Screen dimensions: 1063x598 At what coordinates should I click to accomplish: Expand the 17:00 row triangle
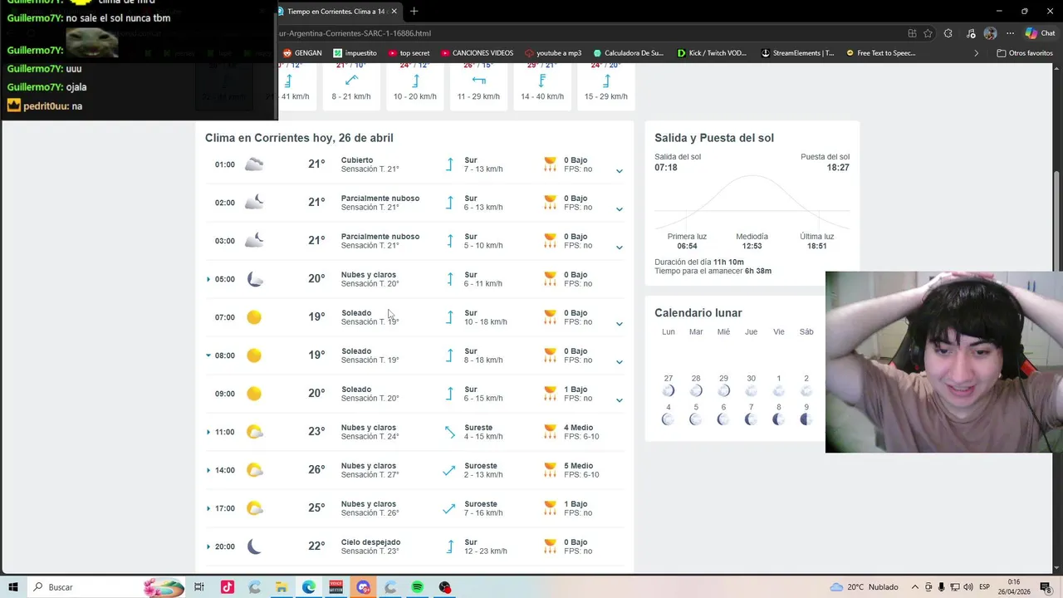(208, 508)
